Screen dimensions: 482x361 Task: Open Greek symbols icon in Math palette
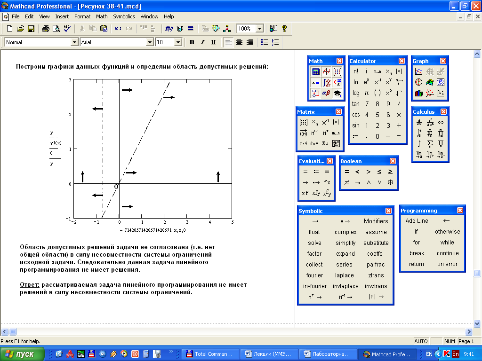[x=327, y=93]
